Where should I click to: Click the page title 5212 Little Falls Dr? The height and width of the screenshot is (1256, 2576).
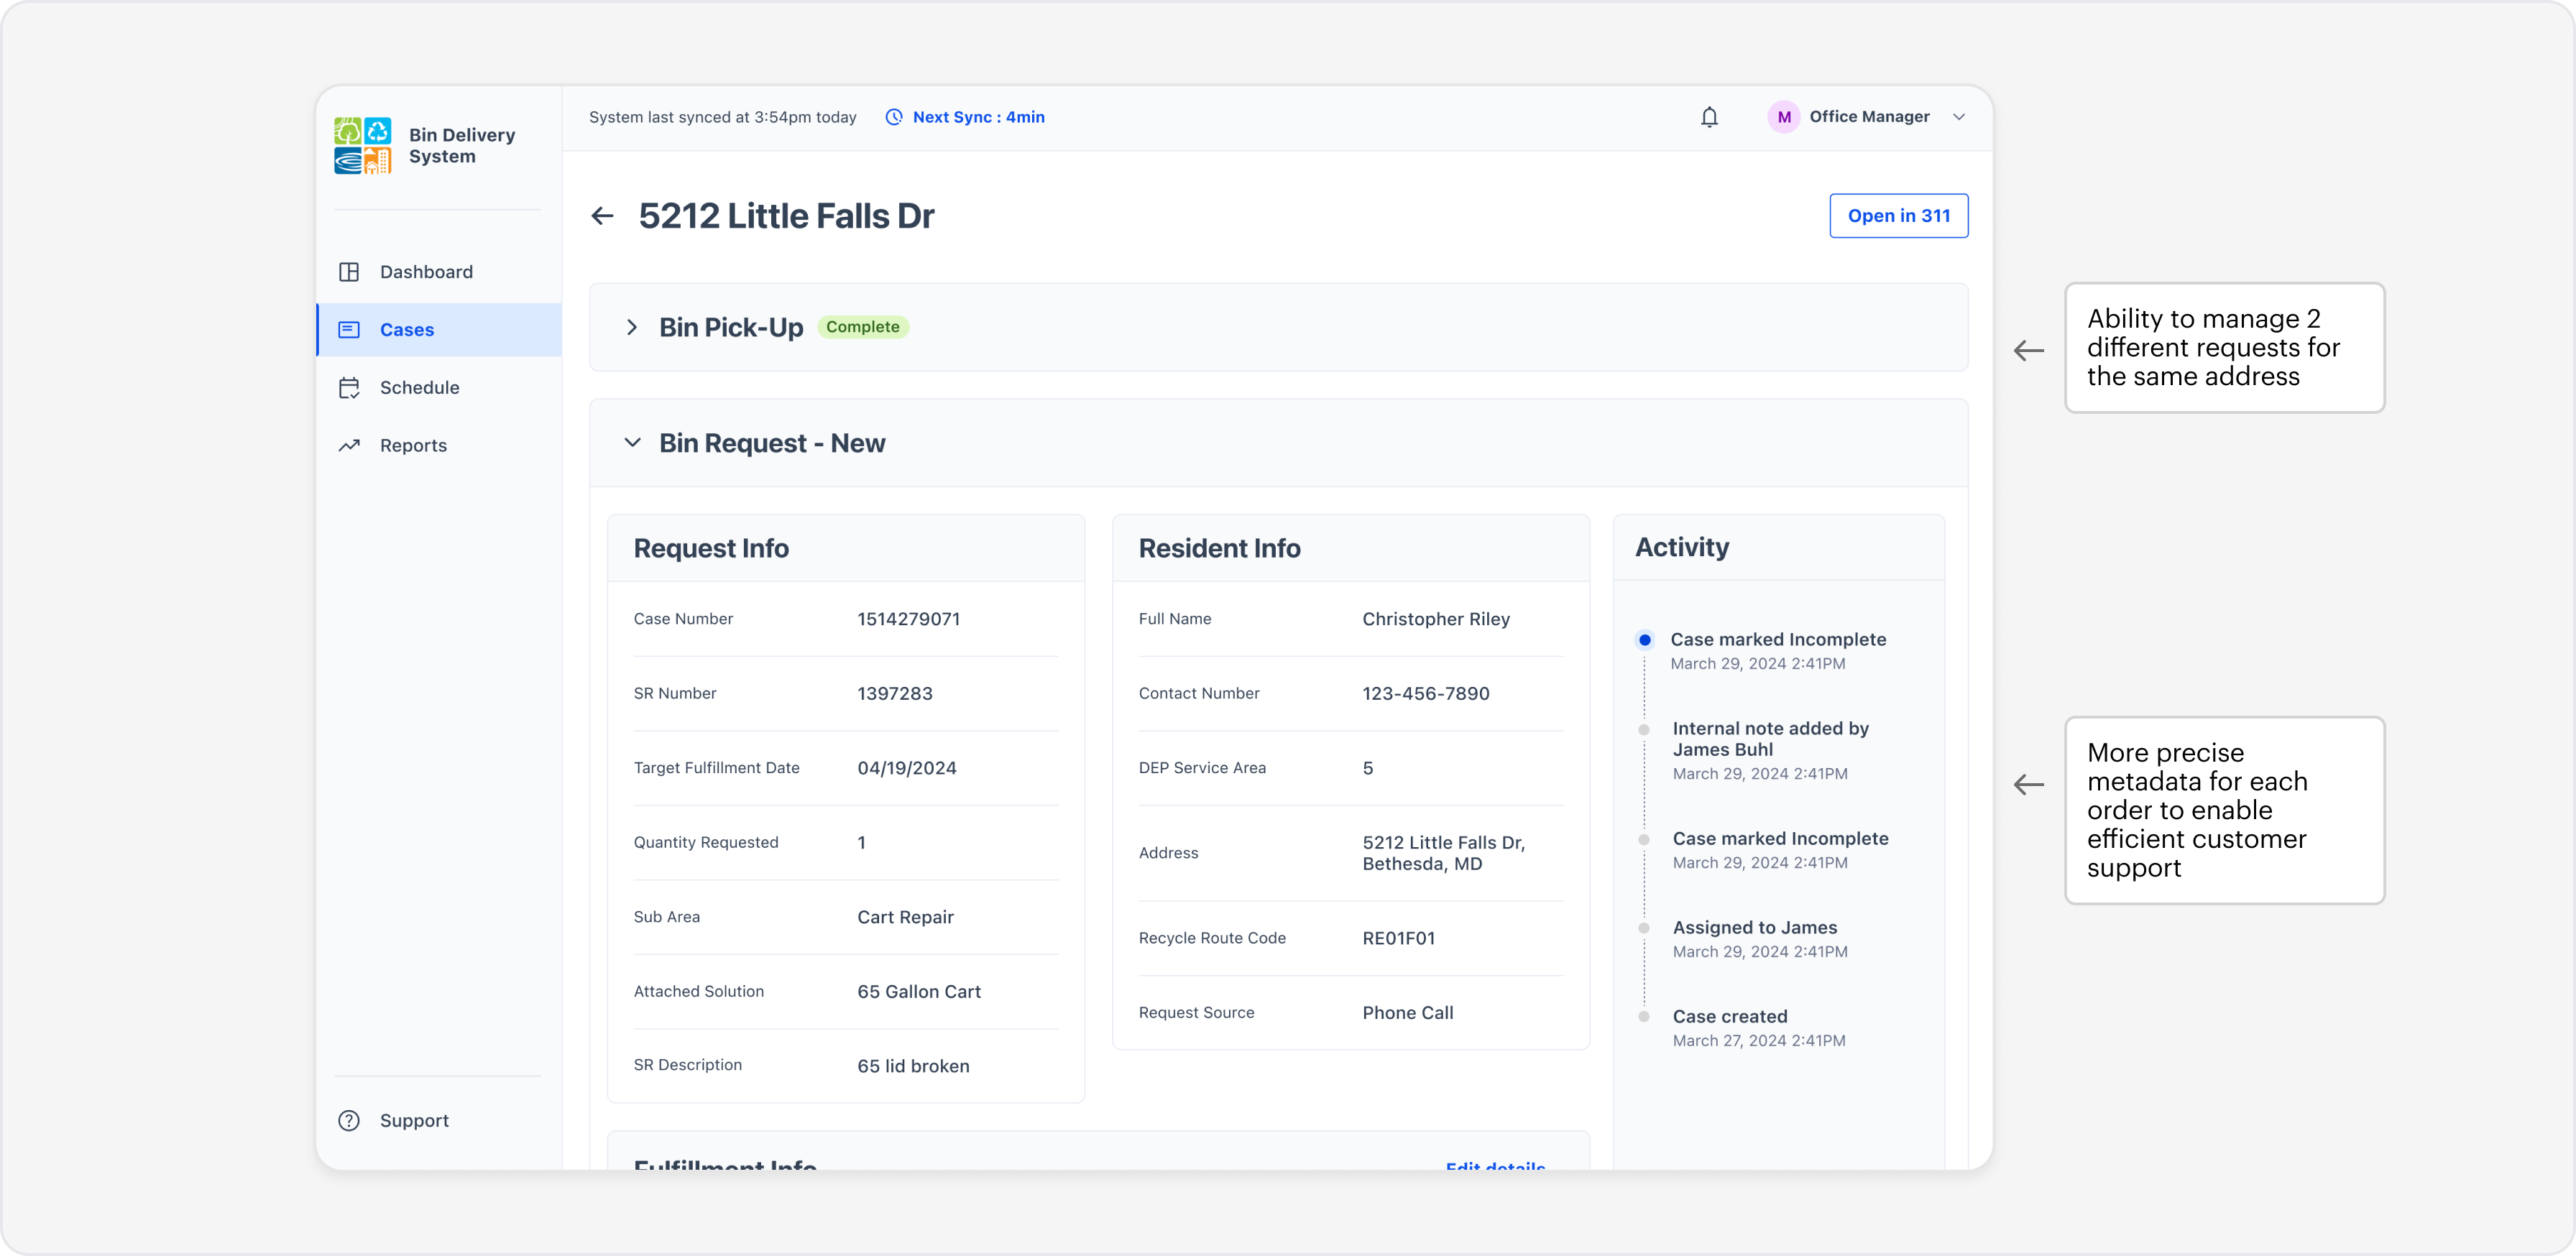[x=786, y=216]
